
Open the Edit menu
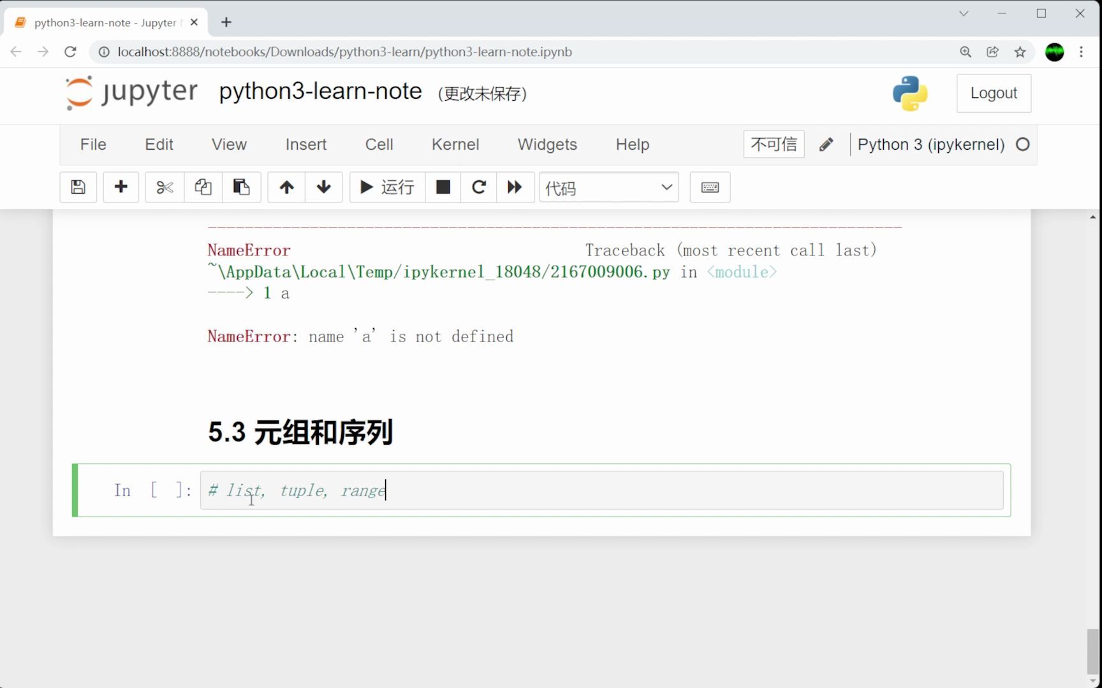pyautogui.click(x=159, y=145)
